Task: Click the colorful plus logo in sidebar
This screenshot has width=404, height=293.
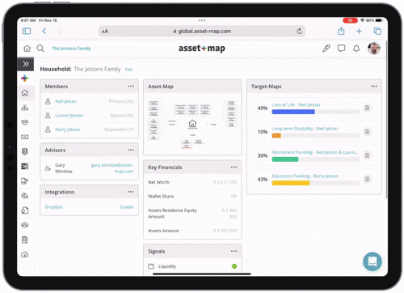Action: point(25,79)
